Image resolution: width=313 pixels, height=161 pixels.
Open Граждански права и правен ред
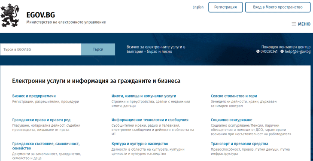tap(41, 120)
